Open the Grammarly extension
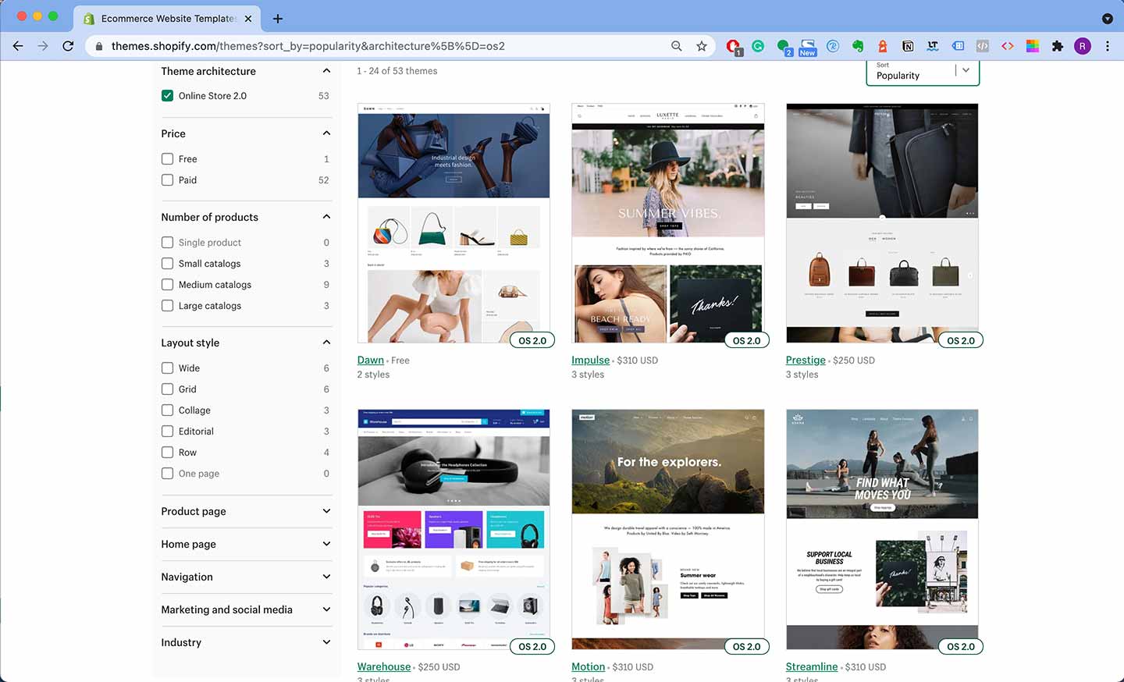The height and width of the screenshot is (682, 1124). (x=758, y=46)
